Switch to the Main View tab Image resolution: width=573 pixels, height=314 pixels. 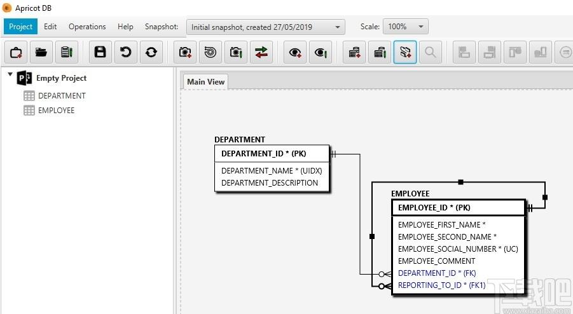(206, 82)
